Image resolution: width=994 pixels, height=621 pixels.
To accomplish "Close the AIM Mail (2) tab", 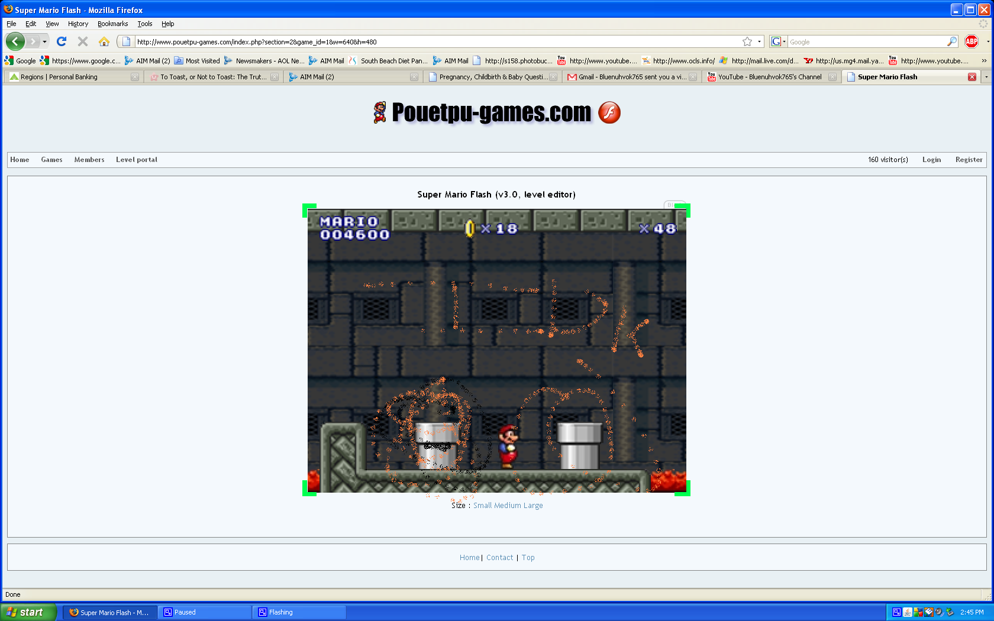I will (414, 77).
